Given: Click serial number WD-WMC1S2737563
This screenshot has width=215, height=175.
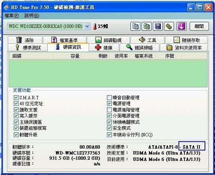Looking at the screenshot, I should pos(78,153).
